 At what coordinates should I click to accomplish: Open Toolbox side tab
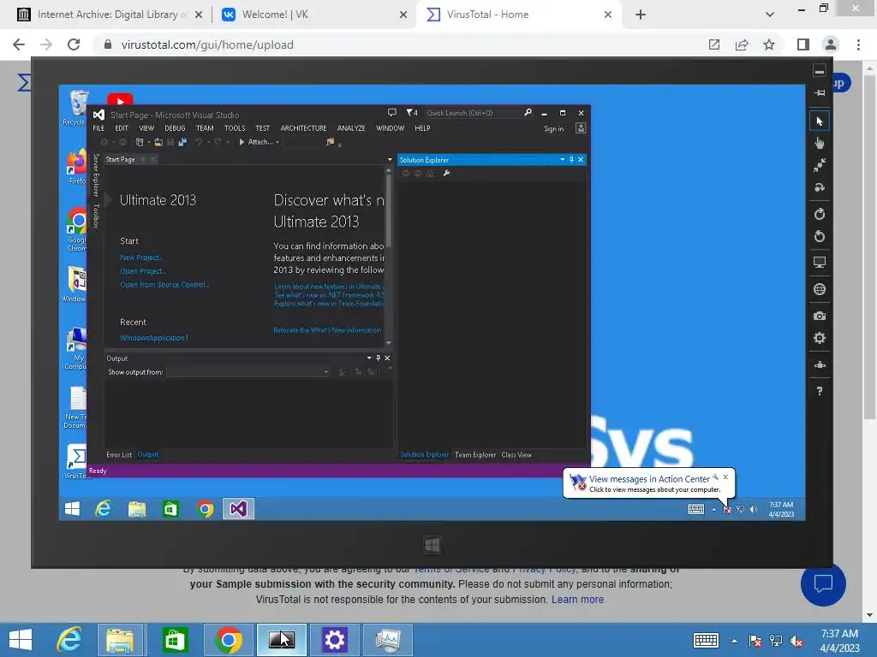click(96, 216)
